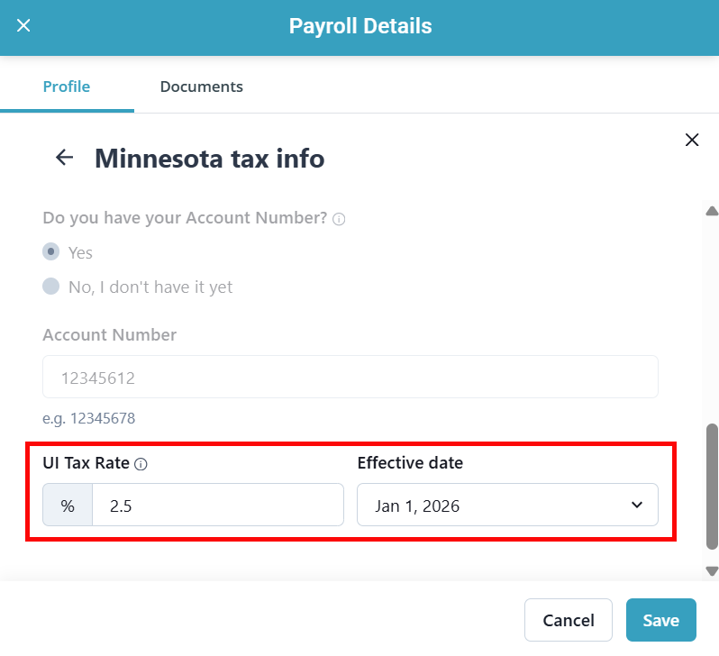Close the Minnesota tax info panel
This screenshot has height=656, width=719.
(692, 140)
